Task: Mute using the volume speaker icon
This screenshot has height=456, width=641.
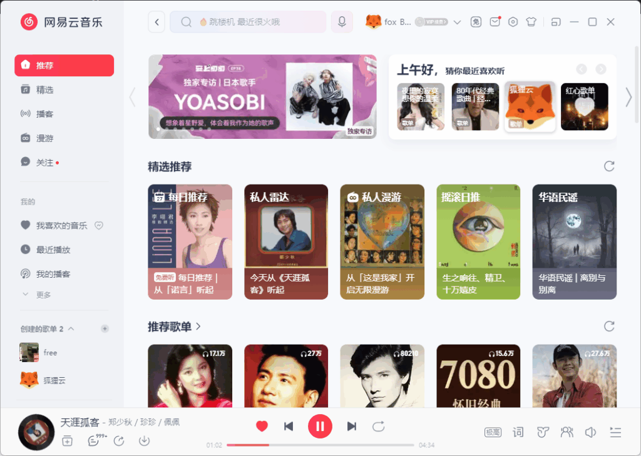Action: pos(590,432)
